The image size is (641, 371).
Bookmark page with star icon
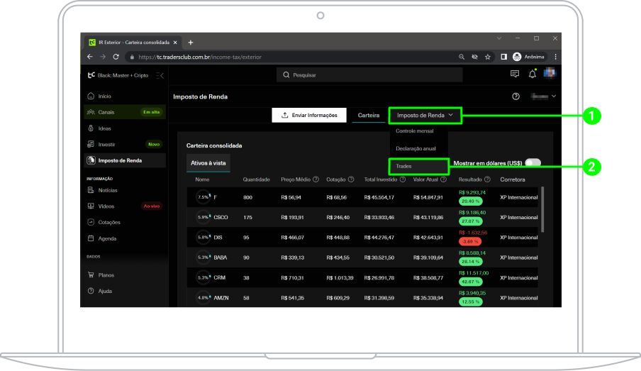click(x=488, y=57)
